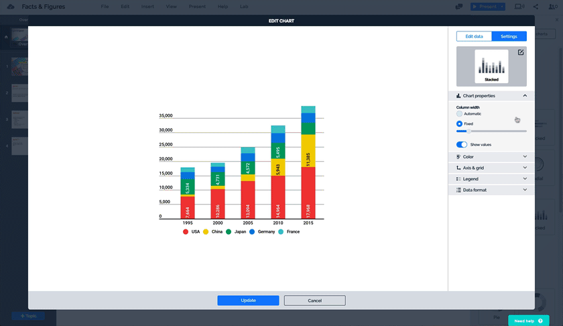Image resolution: width=563 pixels, height=326 pixels.
Task: Click the Cancel button
Action: point(314,301)
